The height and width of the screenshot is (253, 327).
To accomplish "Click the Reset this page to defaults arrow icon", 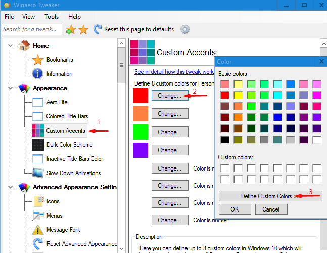I will [x=97, y=29].
